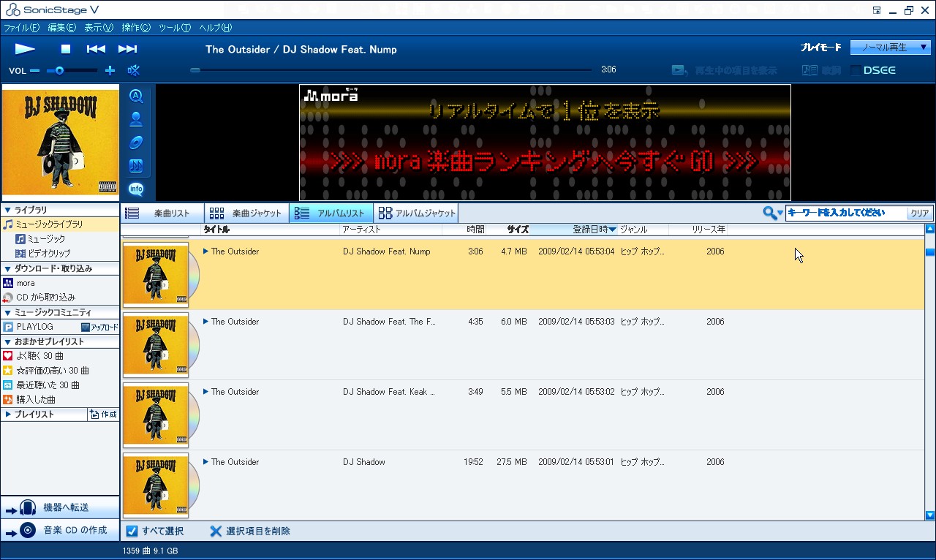Select ミュージックライブラリ in sidebar
The height and width of the screenshot is (560, 936).
point(60,224)
